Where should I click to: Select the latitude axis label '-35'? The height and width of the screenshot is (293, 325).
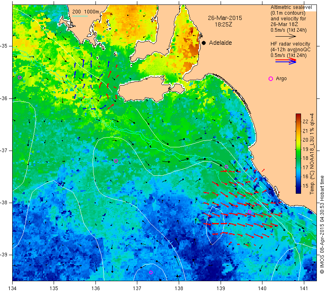(4, 46)
